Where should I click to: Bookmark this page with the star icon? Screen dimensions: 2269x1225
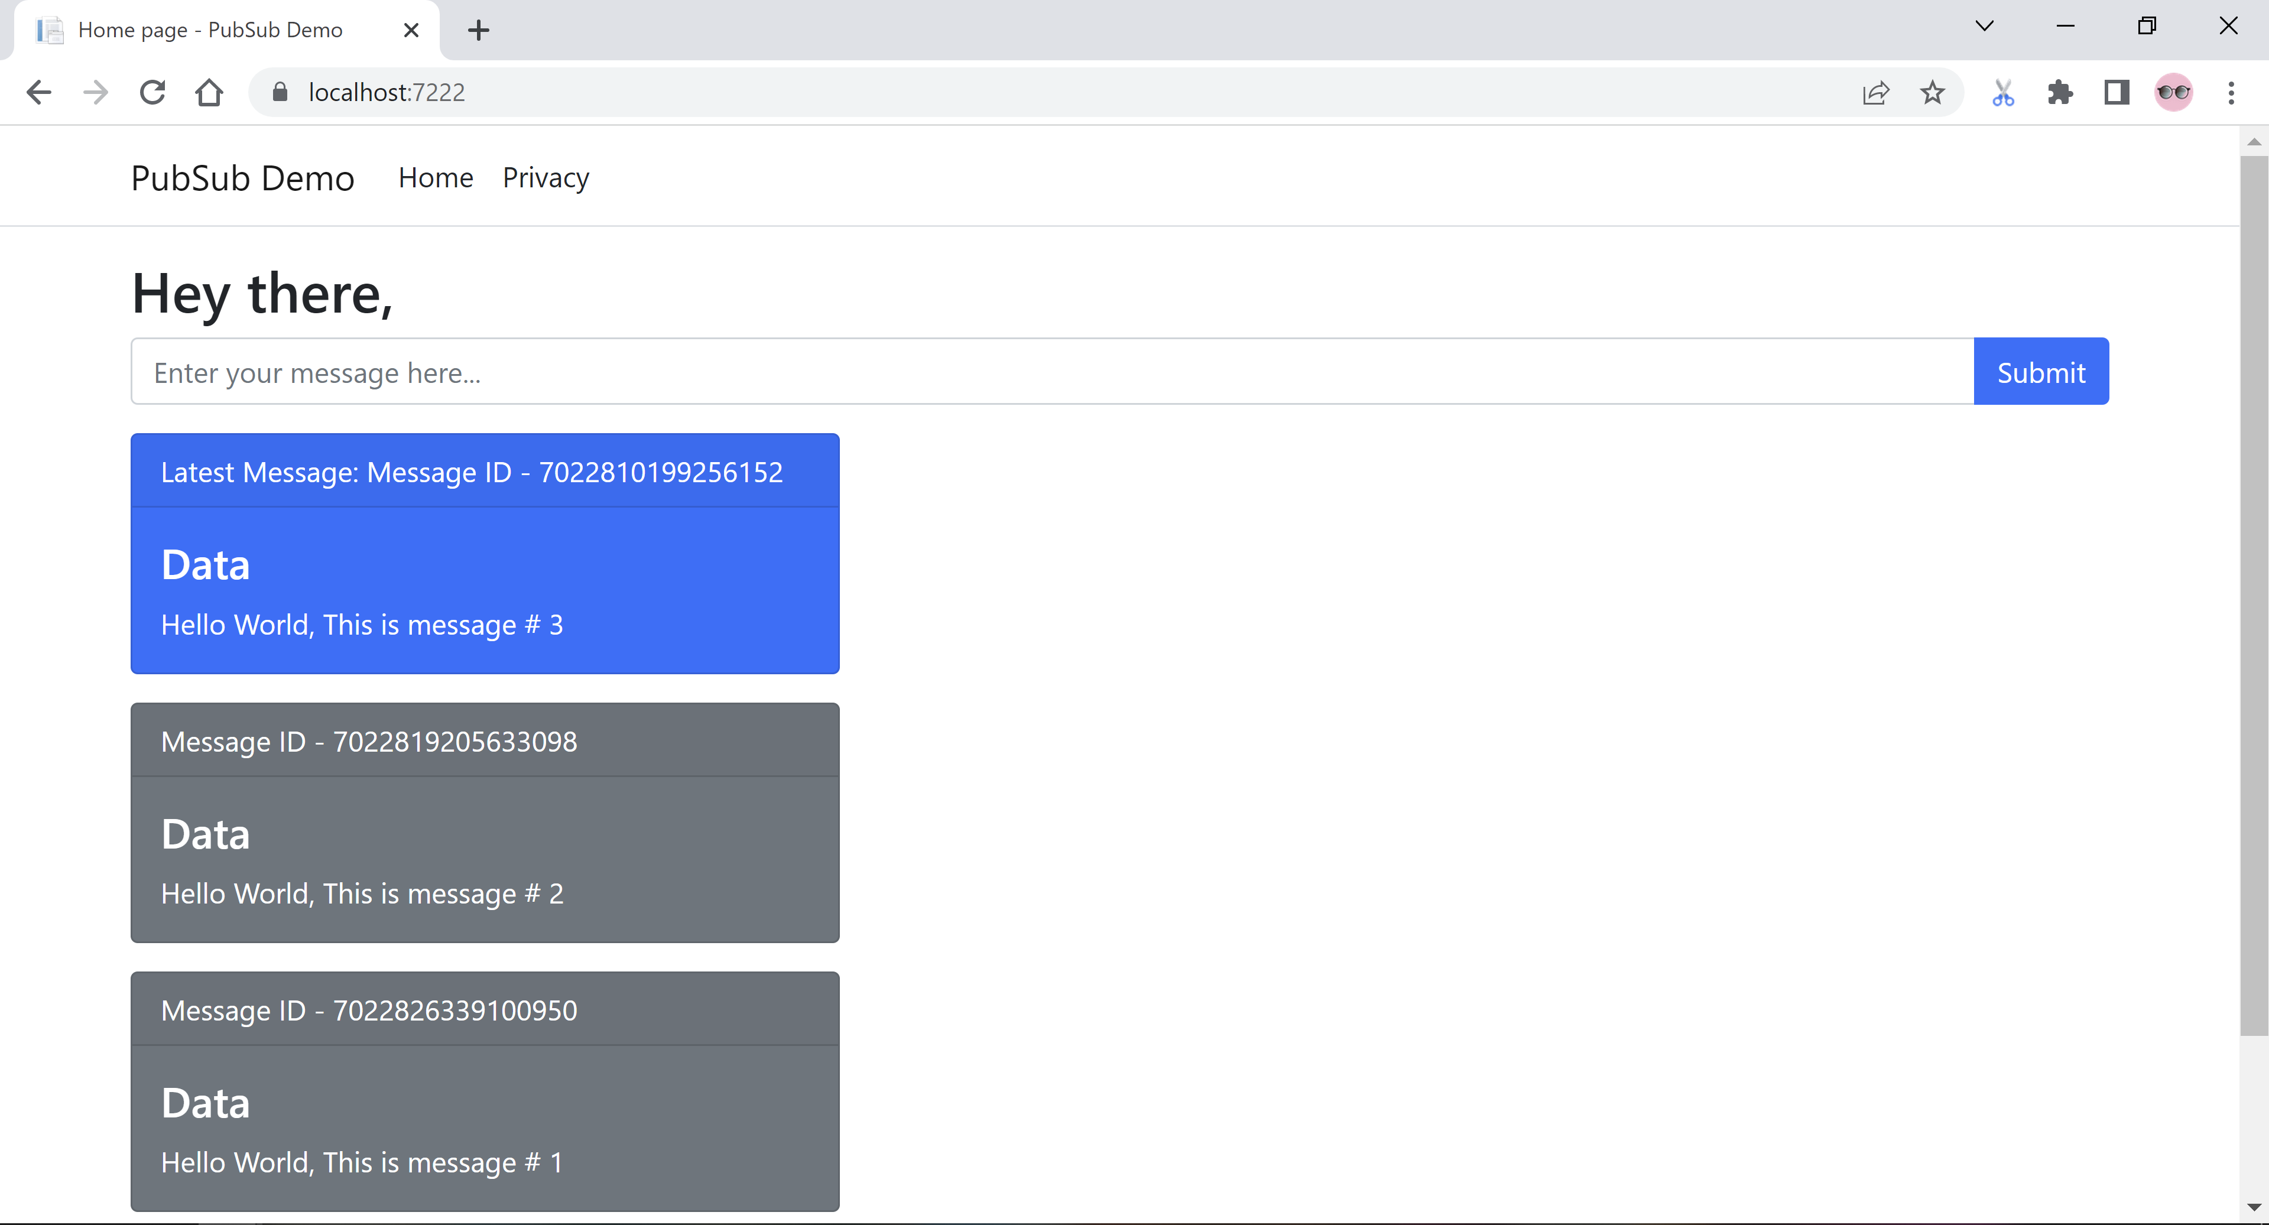(1933, 92)
